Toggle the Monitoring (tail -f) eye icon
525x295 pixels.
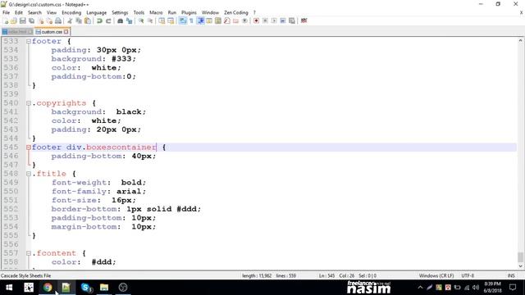click(x=244, y=20)
